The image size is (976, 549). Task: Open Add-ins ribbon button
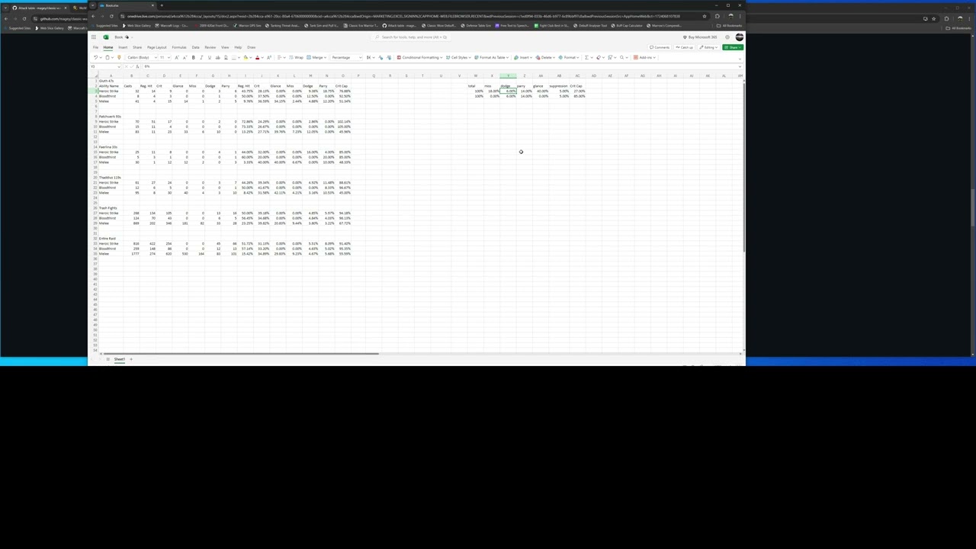pos(644,57)
